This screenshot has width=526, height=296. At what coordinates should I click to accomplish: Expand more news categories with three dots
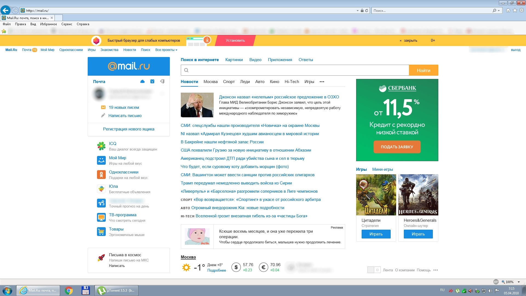tap(322, 82)
